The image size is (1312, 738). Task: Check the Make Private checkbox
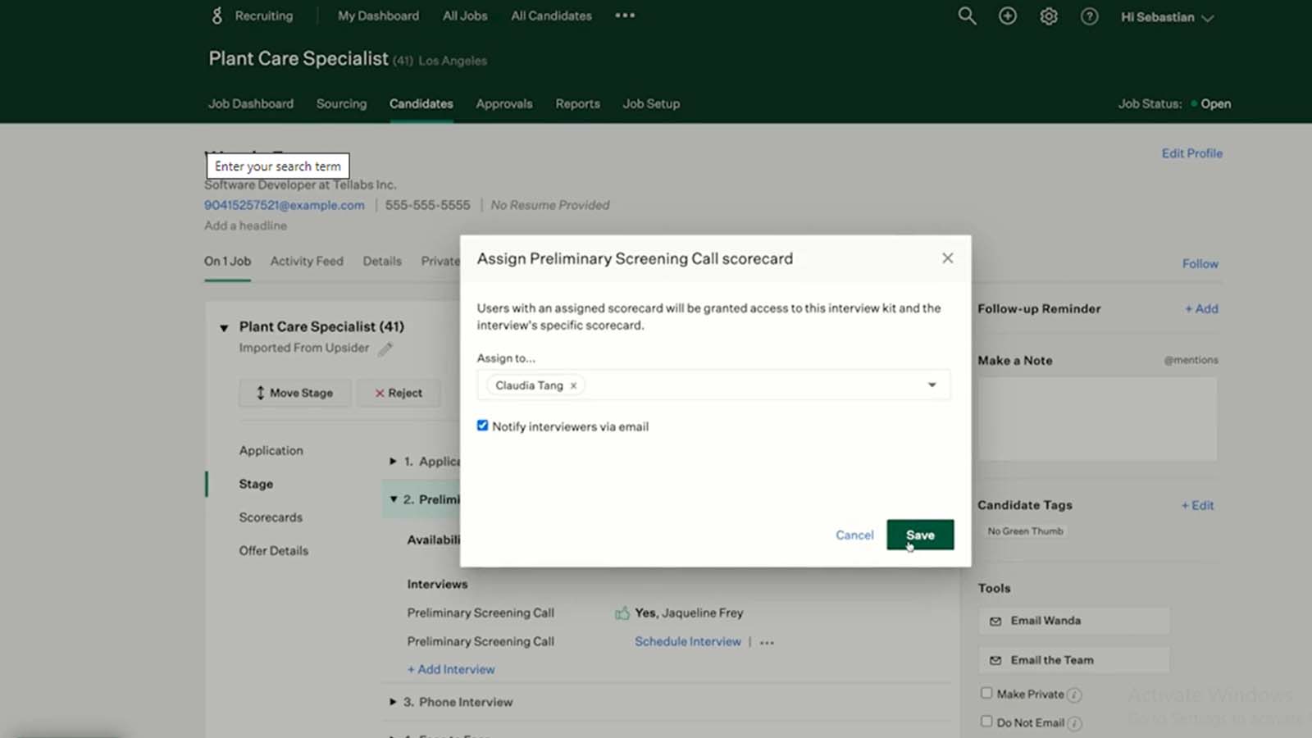pos(986,693)
